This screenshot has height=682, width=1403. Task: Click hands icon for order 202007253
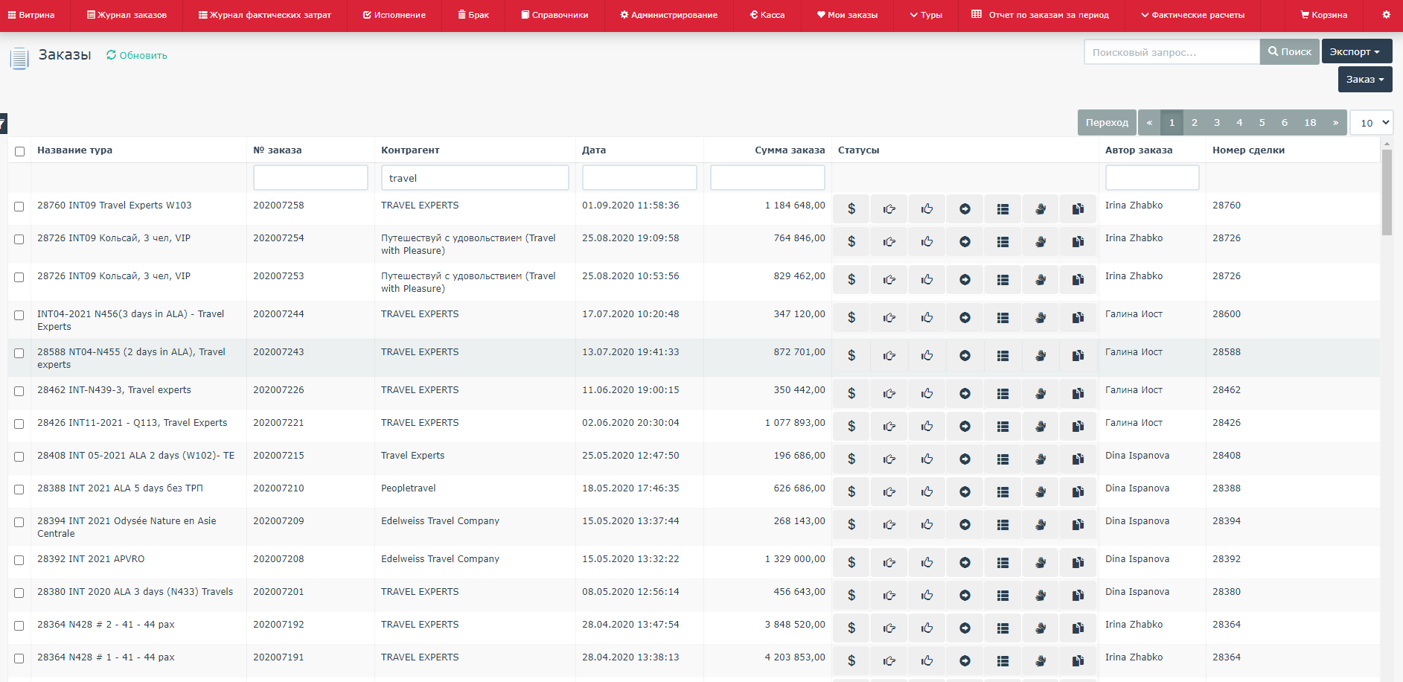(1041, 280)
